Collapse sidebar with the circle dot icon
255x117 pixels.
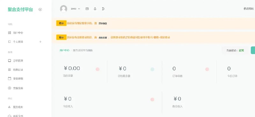tap(40, 10)
